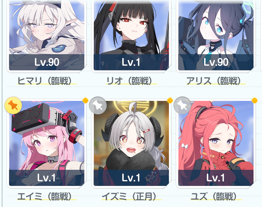The image size is (262, 207).
Task: Open the ヒマリ(臨戦) character portrait
Action: (x=47, y=35)
